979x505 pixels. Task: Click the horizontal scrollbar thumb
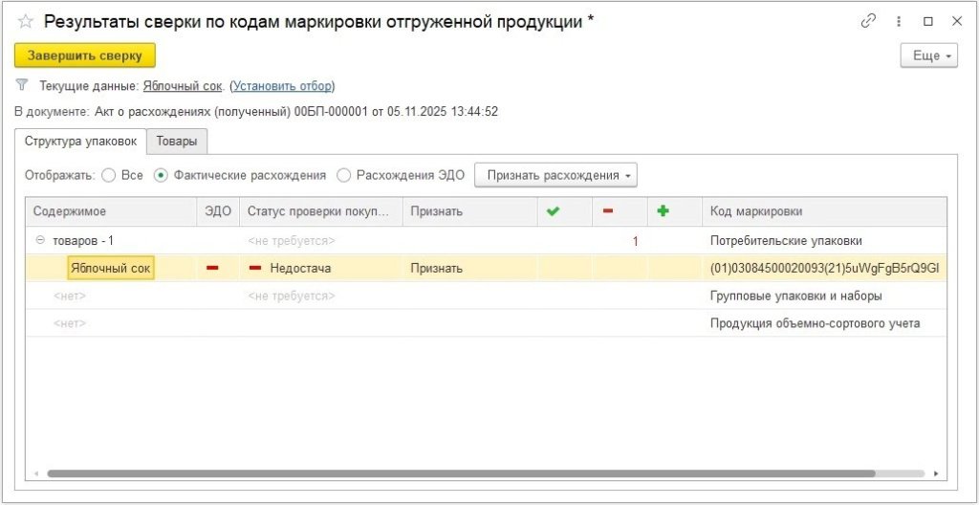tap(459, 473)
